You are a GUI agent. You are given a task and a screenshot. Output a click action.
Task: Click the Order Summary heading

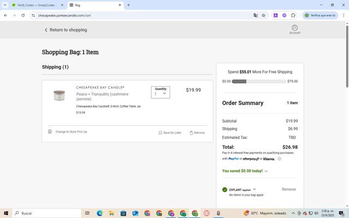243,103
